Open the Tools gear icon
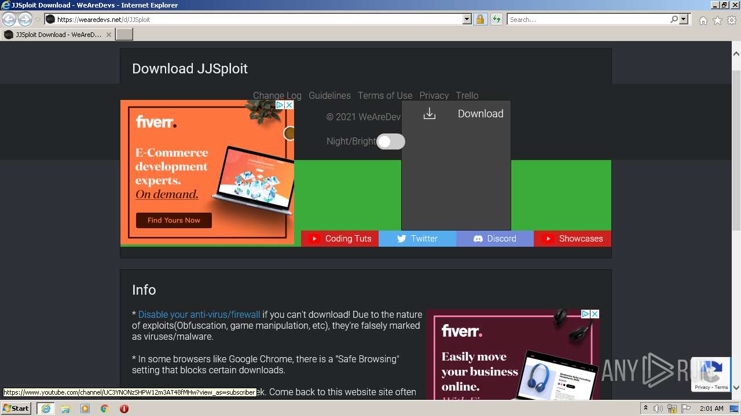 click(x=732, y=20)
